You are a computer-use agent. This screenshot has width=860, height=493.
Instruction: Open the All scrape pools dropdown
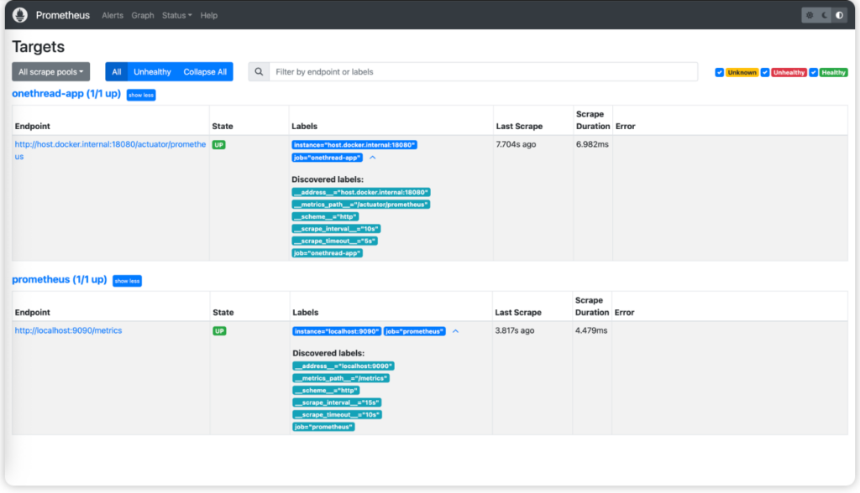(50, 72)
